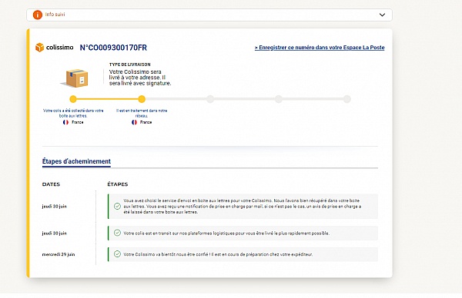Click the orange info icon
Image resolution: width=462 pixels, height=298 pixels.
click(x=38, y=15)
